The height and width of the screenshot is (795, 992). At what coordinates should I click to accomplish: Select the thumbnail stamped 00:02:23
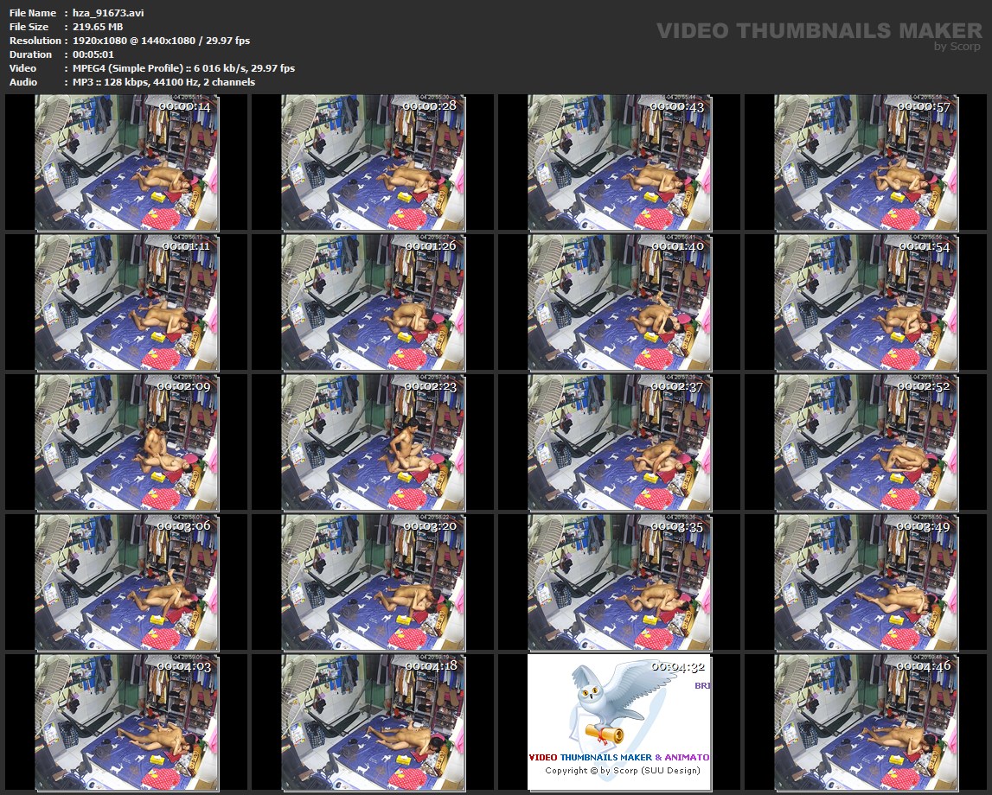point(373,442)
